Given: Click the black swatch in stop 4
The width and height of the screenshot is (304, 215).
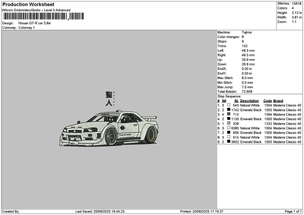Looking at the screenshot, I should [229, 119].
